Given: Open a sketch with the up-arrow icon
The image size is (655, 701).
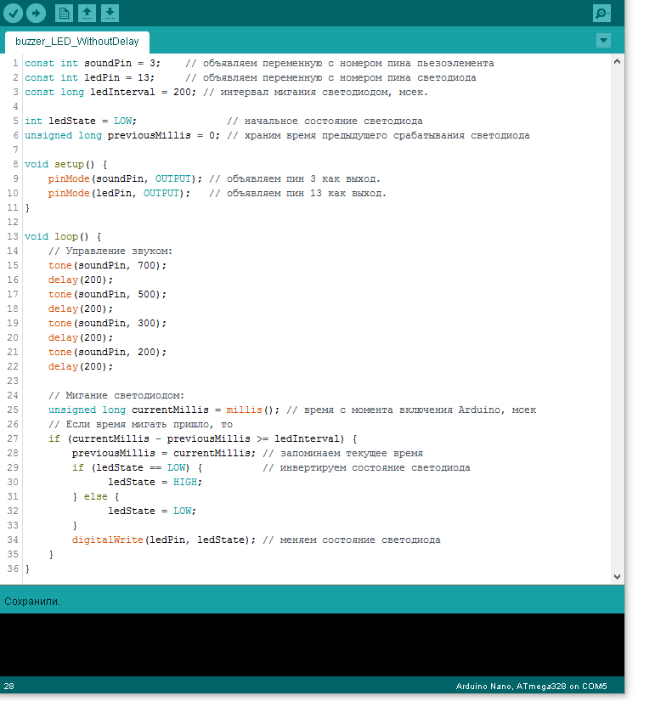Looking at the screenshot, I should pyautogui.click(x=87, y=13).
